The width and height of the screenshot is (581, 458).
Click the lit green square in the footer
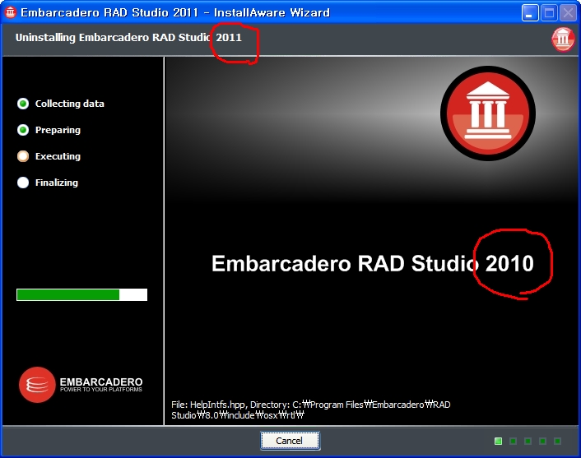pos(498,442)
